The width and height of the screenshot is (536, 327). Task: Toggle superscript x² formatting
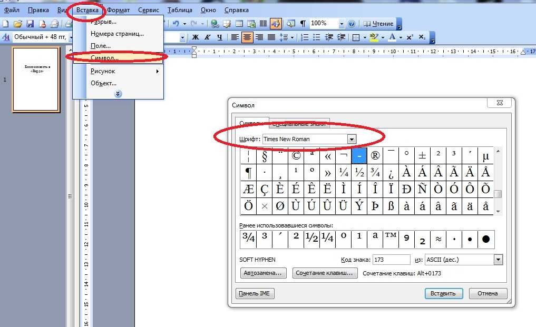pyautogui.click(x=410, y=37)
